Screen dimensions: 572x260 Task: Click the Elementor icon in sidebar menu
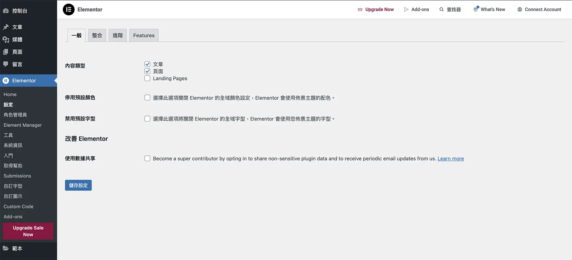[6, 81]
